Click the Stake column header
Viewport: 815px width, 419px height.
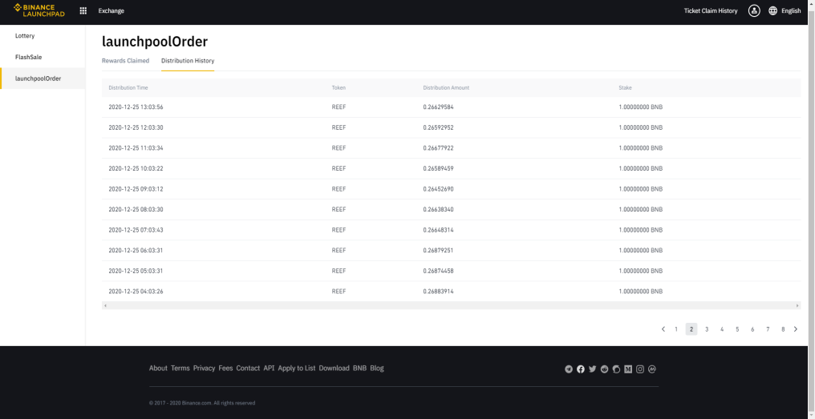(x=625, y=88)
